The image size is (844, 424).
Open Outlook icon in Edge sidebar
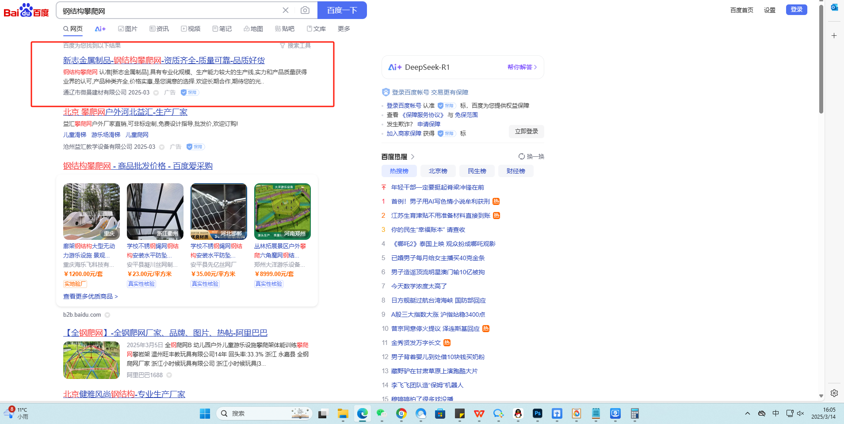point(834,8)
